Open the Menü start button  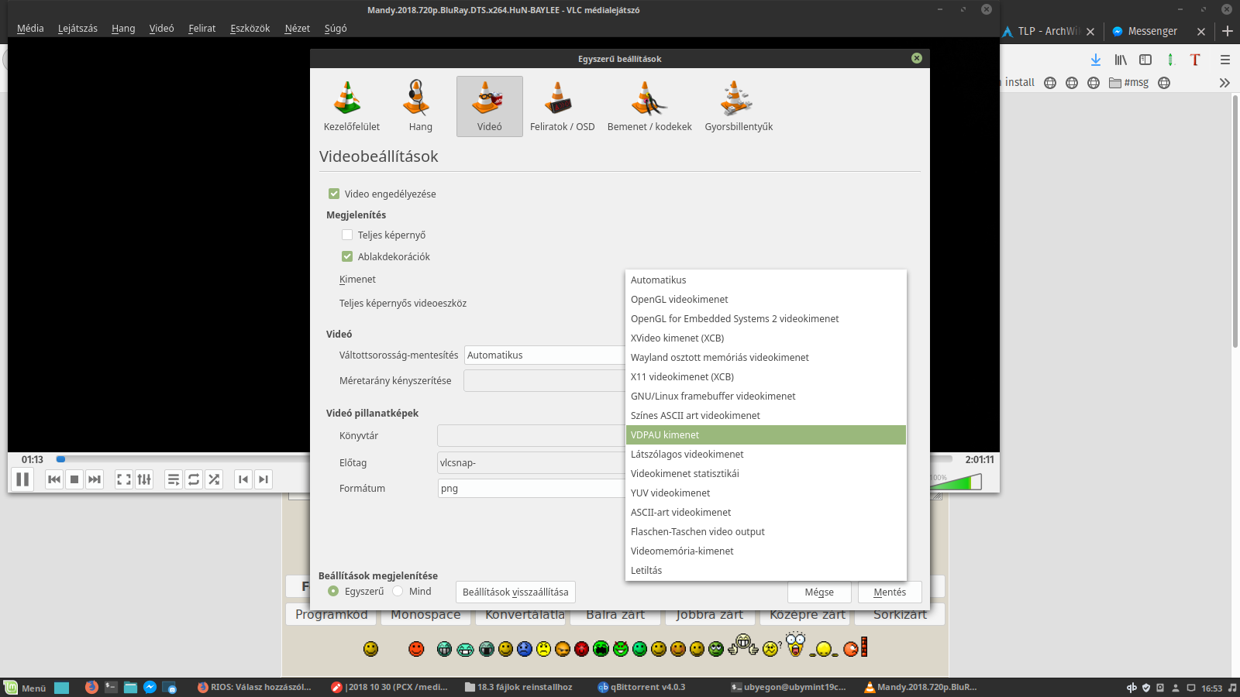(x=25, y=688)
